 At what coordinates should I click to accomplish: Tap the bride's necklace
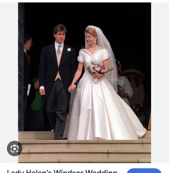(93, 48)
